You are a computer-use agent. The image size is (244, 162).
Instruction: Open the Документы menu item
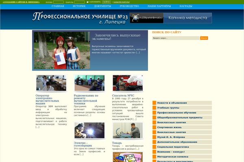tap(102, 6)
